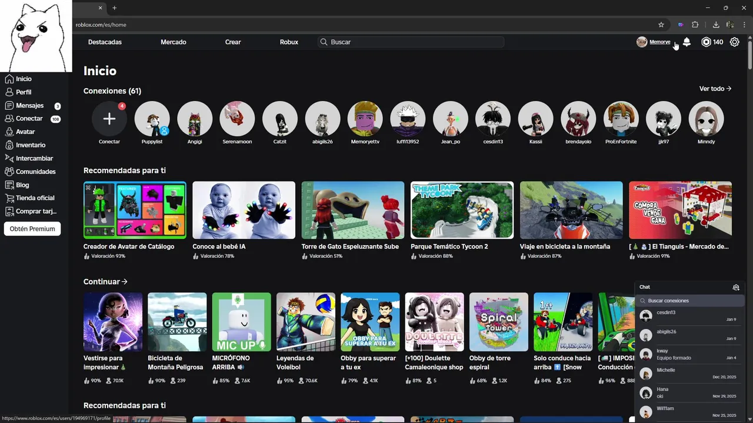Open Creador de Avatar de Catálogo game

click(x=135, y=210)
